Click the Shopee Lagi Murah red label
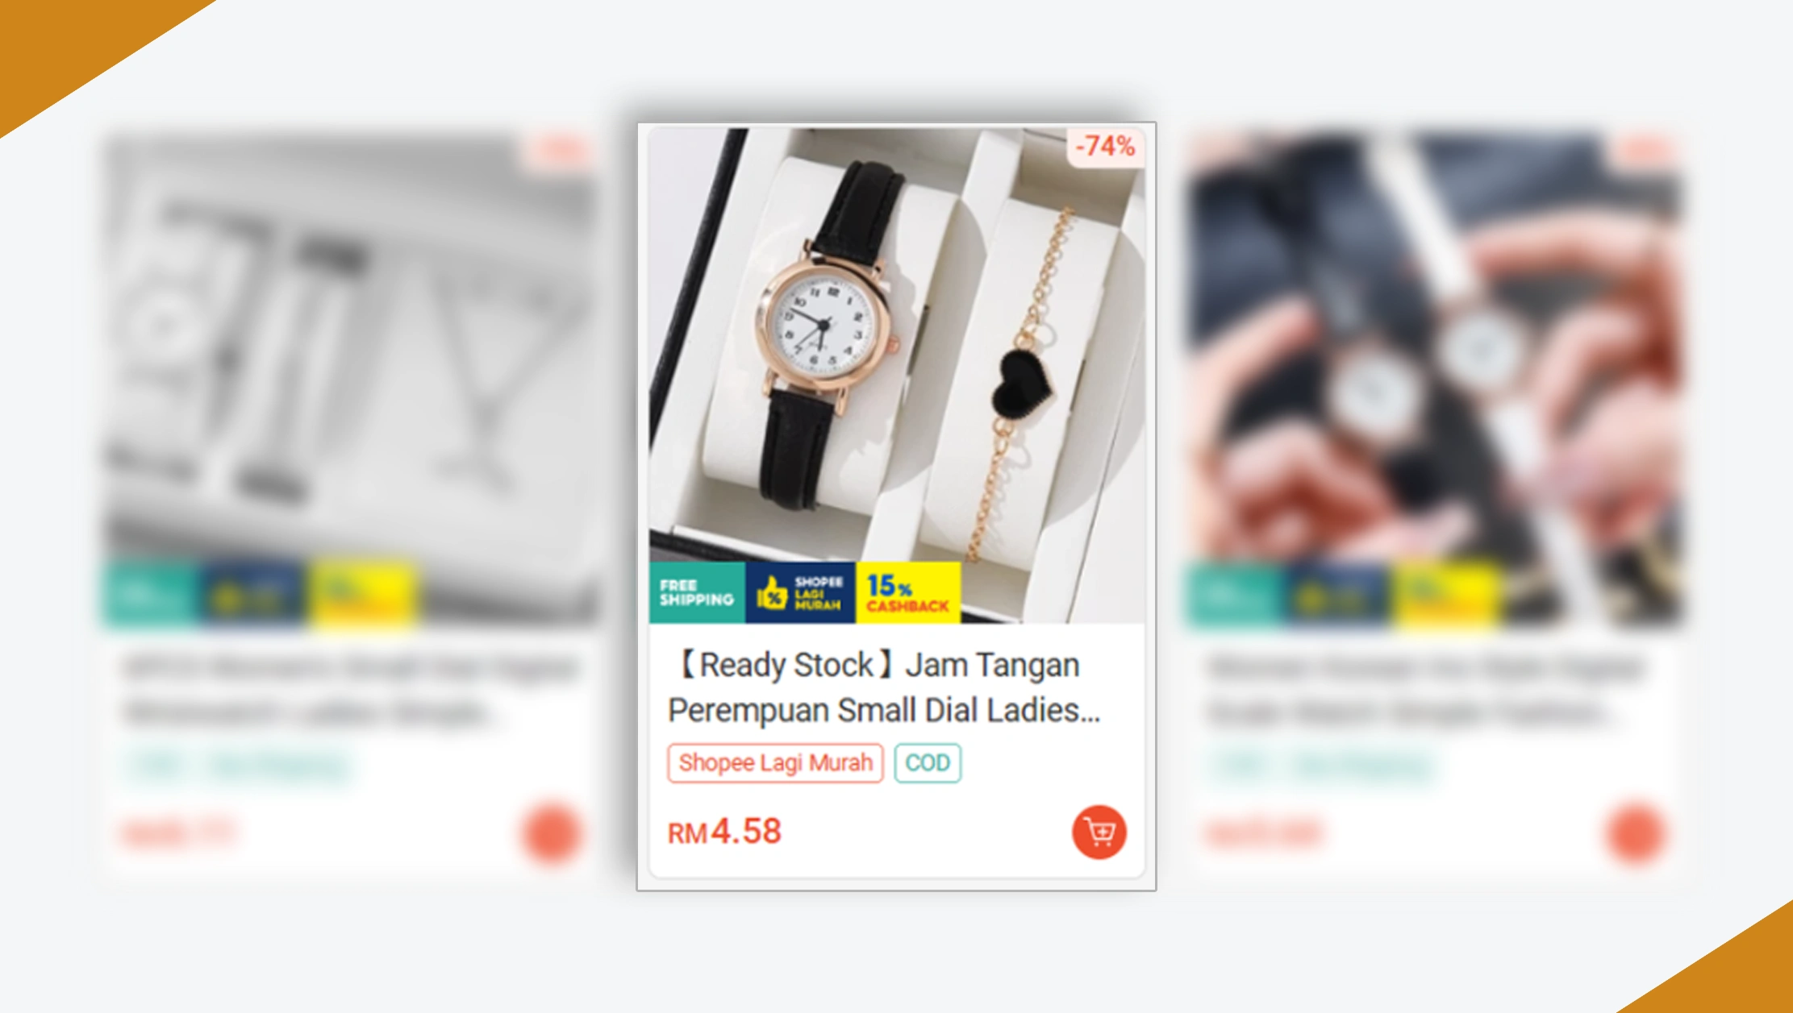Screen dimensions: 1793x1013 [x=775, y=762]
